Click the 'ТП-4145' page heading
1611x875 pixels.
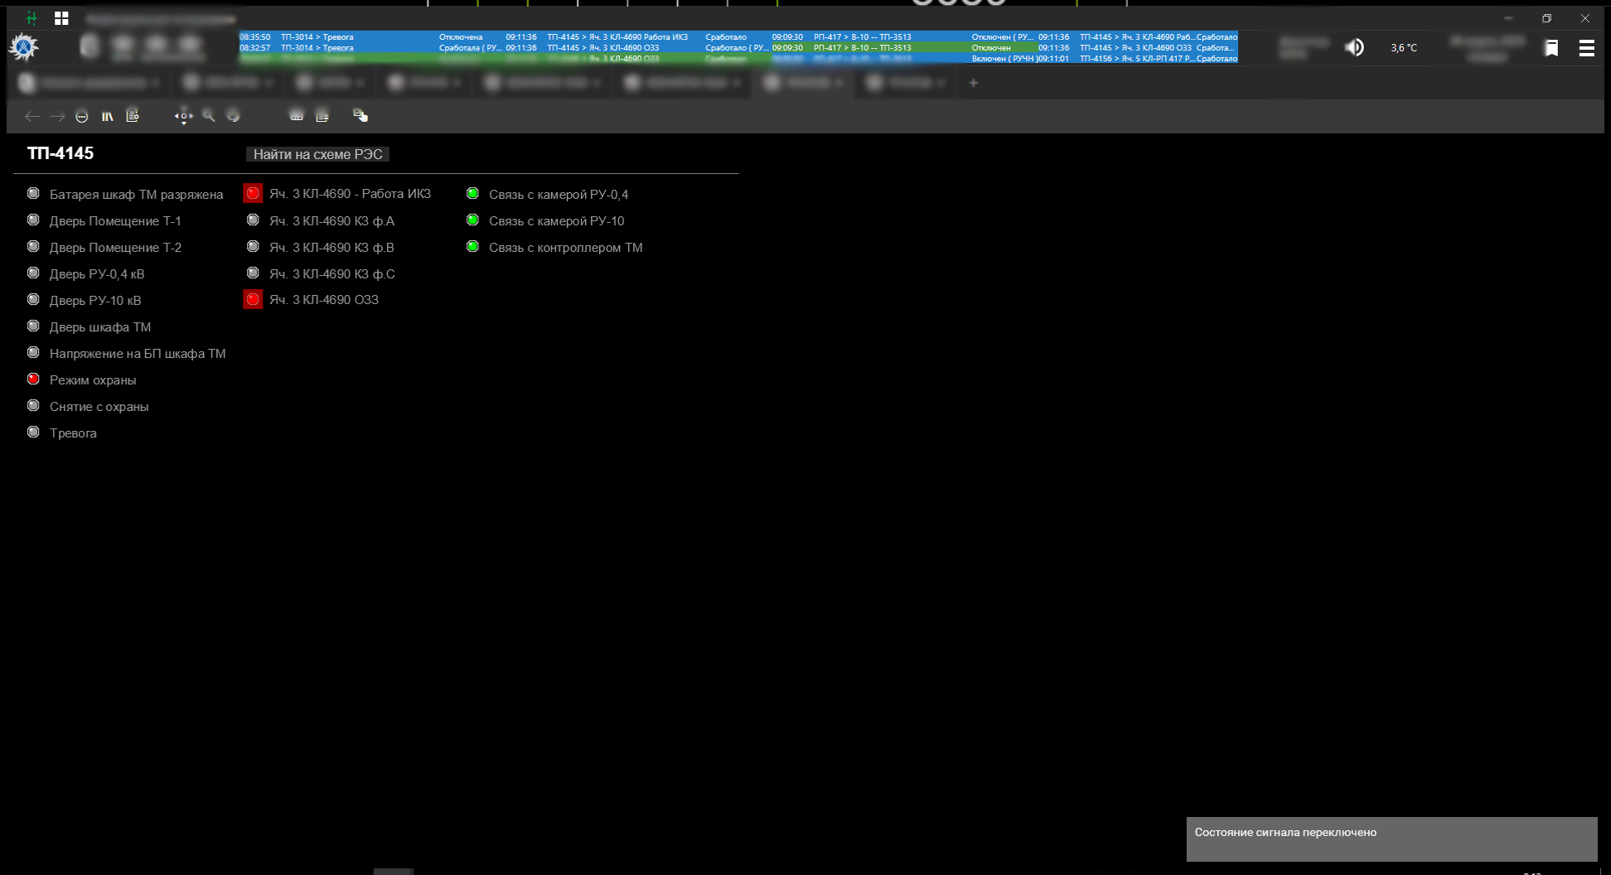[x=60, y=153]
